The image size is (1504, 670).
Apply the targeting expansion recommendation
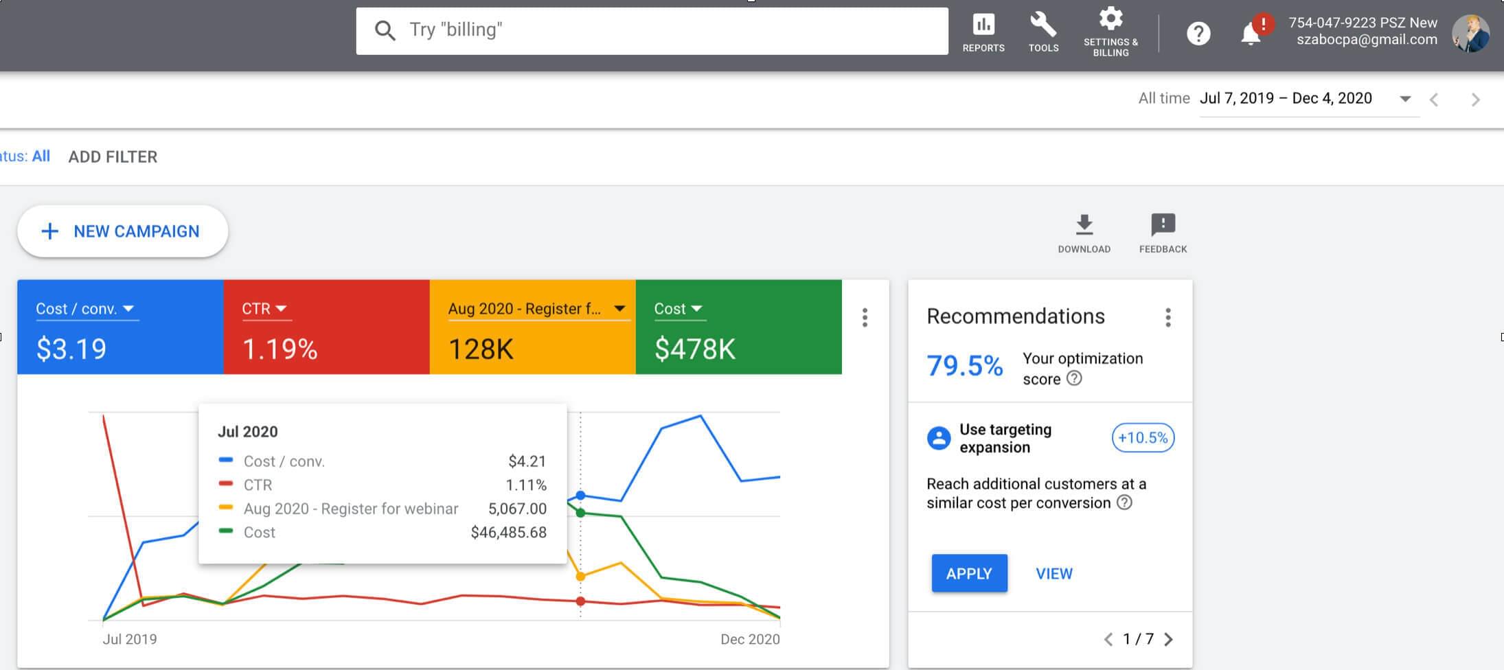[x=969, y=573]
